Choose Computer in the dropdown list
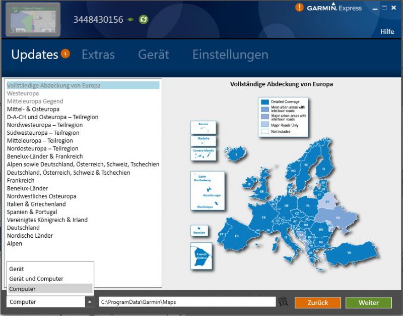 (x=50, y=289)
